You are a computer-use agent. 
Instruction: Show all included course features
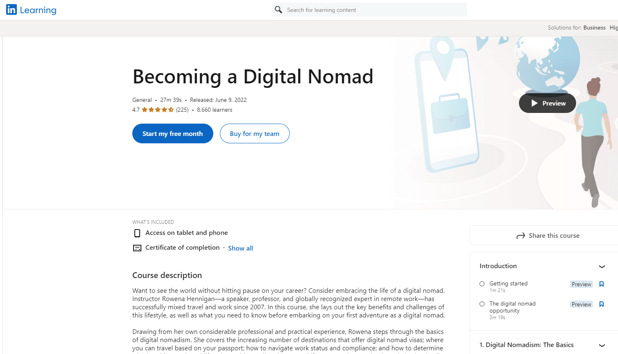coord(240,248)
